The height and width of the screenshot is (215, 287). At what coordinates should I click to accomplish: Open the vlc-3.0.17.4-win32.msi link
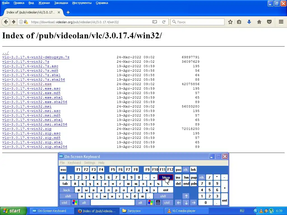tap(27, 106)
